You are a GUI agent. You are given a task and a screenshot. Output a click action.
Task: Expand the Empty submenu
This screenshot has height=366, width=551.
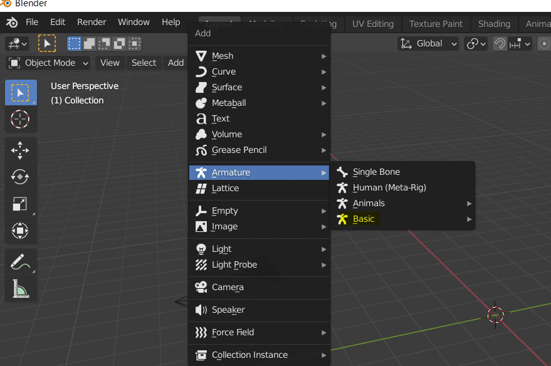tap(259, 211)
